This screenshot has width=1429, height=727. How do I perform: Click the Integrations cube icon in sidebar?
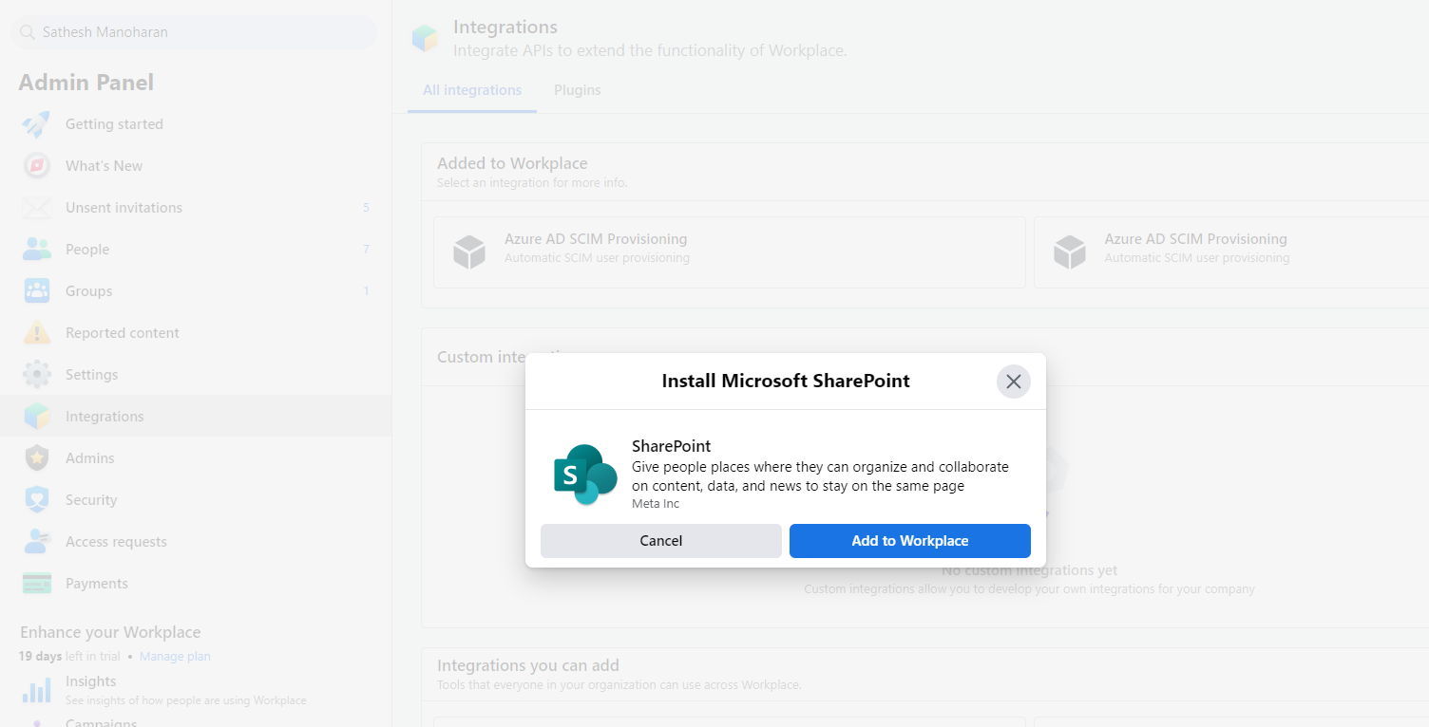pyautogui.click(x=36, y=417)
